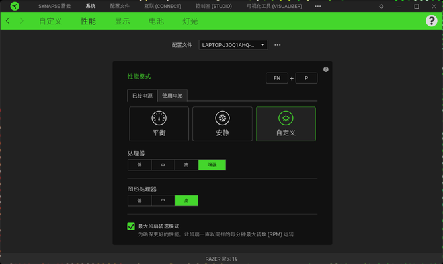
Task: Click the Razer logo icon
Action: [x=15, y=6]
